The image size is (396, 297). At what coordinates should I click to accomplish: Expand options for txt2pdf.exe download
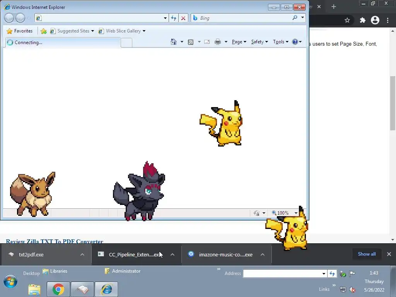coord(82,254)
